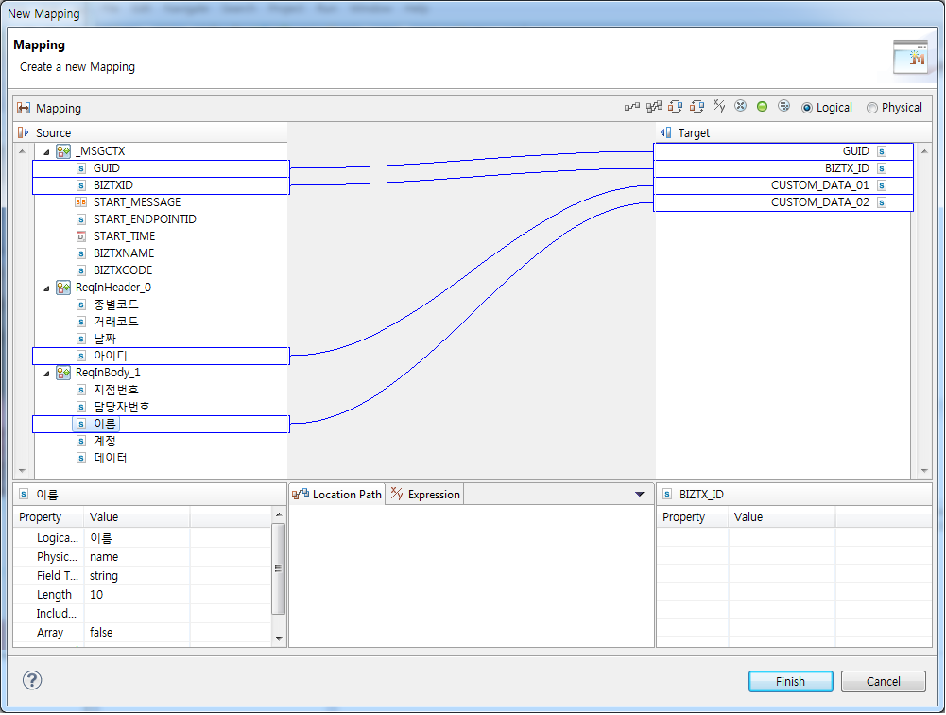
Task: Switch to the Location Path tab
Action: (x=336, y=494)
